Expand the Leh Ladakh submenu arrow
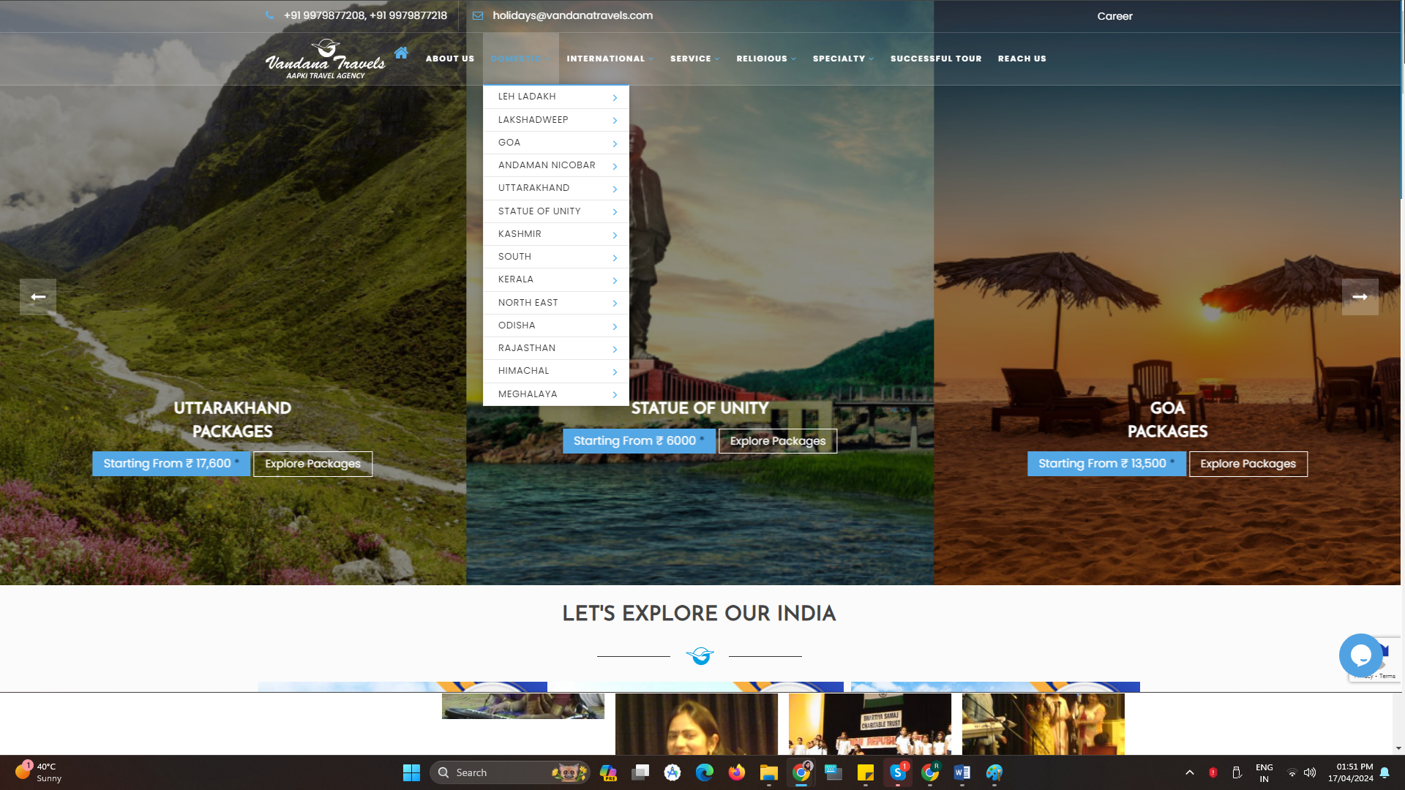Viewport: 1405px width, 790px height. tap(615, 97)
